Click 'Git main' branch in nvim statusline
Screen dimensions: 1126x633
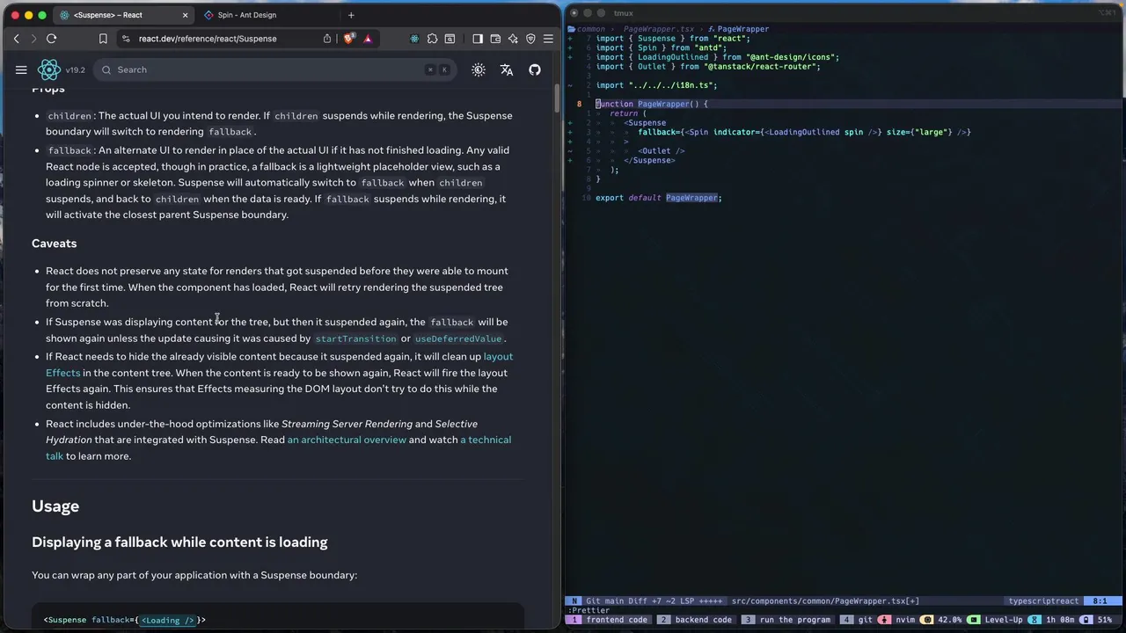pos(605,601)
